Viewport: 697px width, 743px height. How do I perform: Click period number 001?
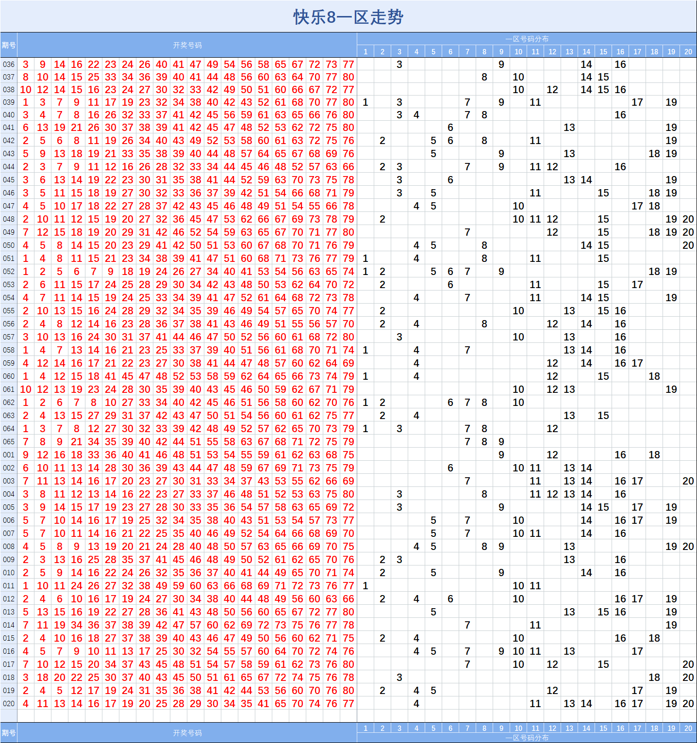pyautogui.click(x=9, y=455)
